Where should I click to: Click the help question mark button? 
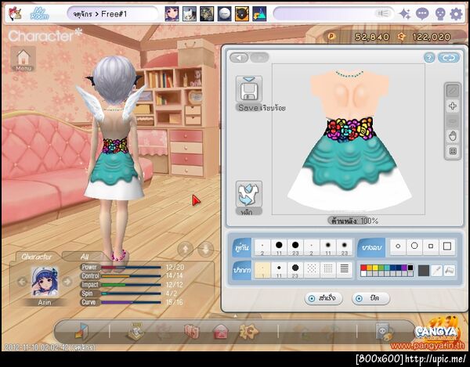429,57
